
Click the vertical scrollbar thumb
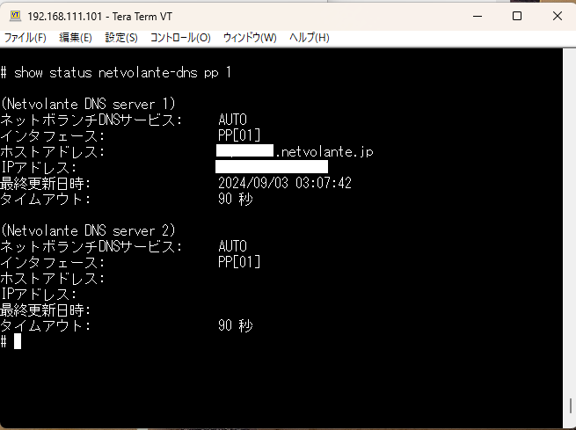coord(571,406)
